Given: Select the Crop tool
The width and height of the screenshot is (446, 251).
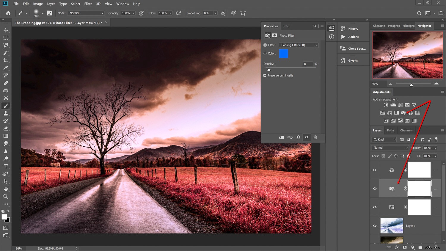Looking at the screenshot, I should [6, 60].
